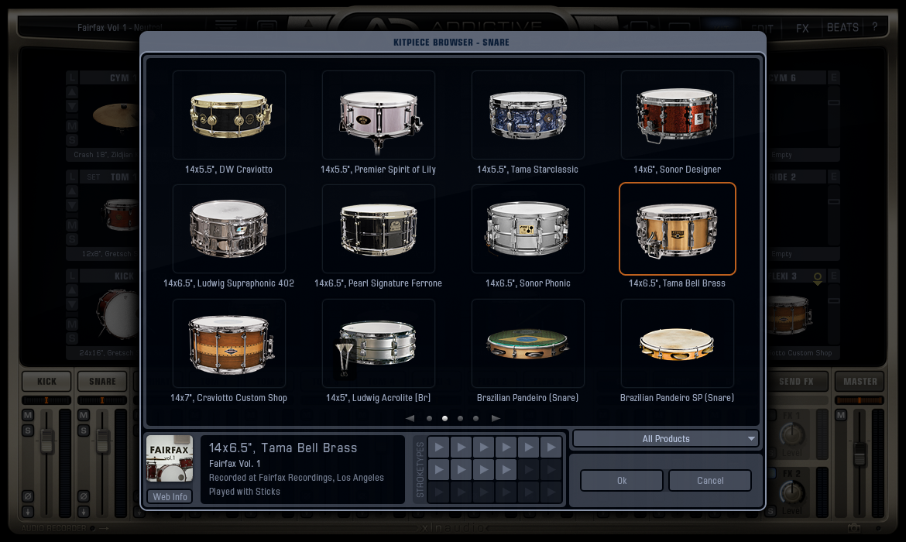Select the Tama Starclassic snare

pos(527,115)
